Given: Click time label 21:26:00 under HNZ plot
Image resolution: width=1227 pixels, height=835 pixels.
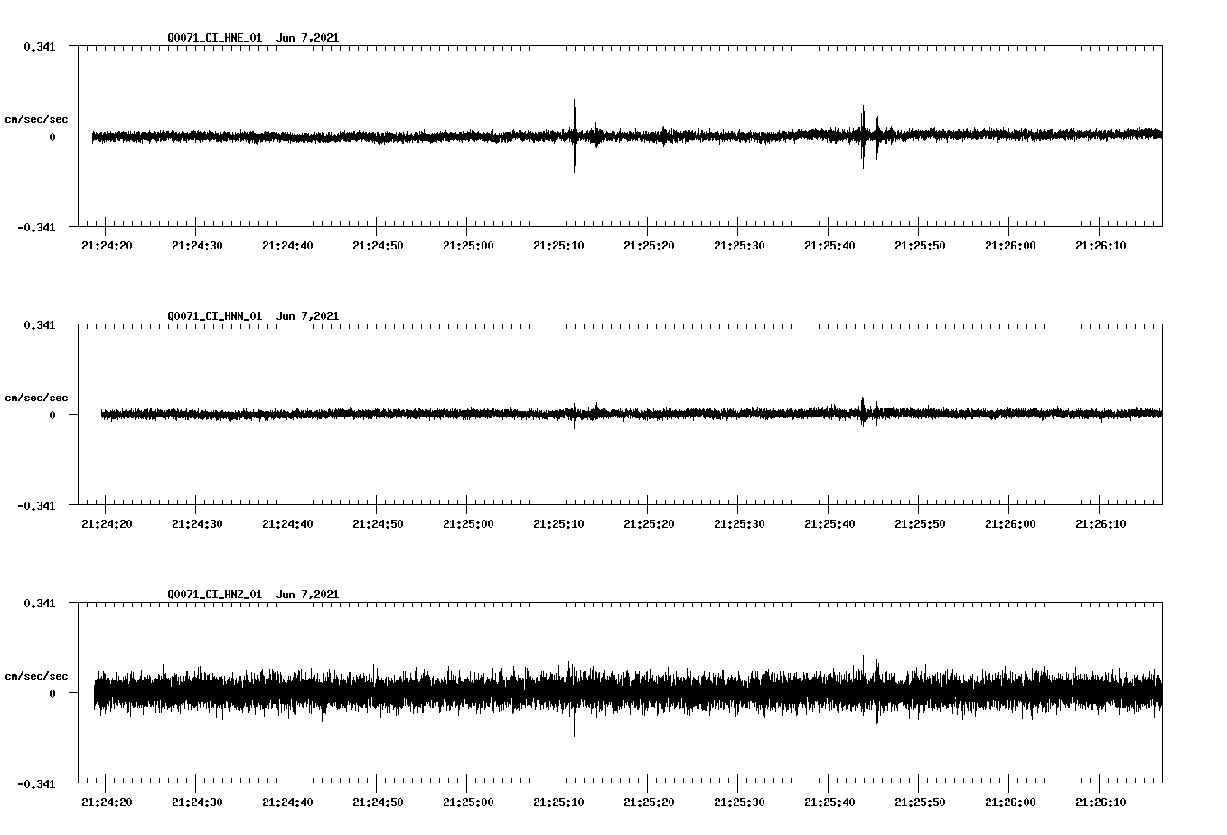Looking at the screenshot, I should coord(1010,802).
